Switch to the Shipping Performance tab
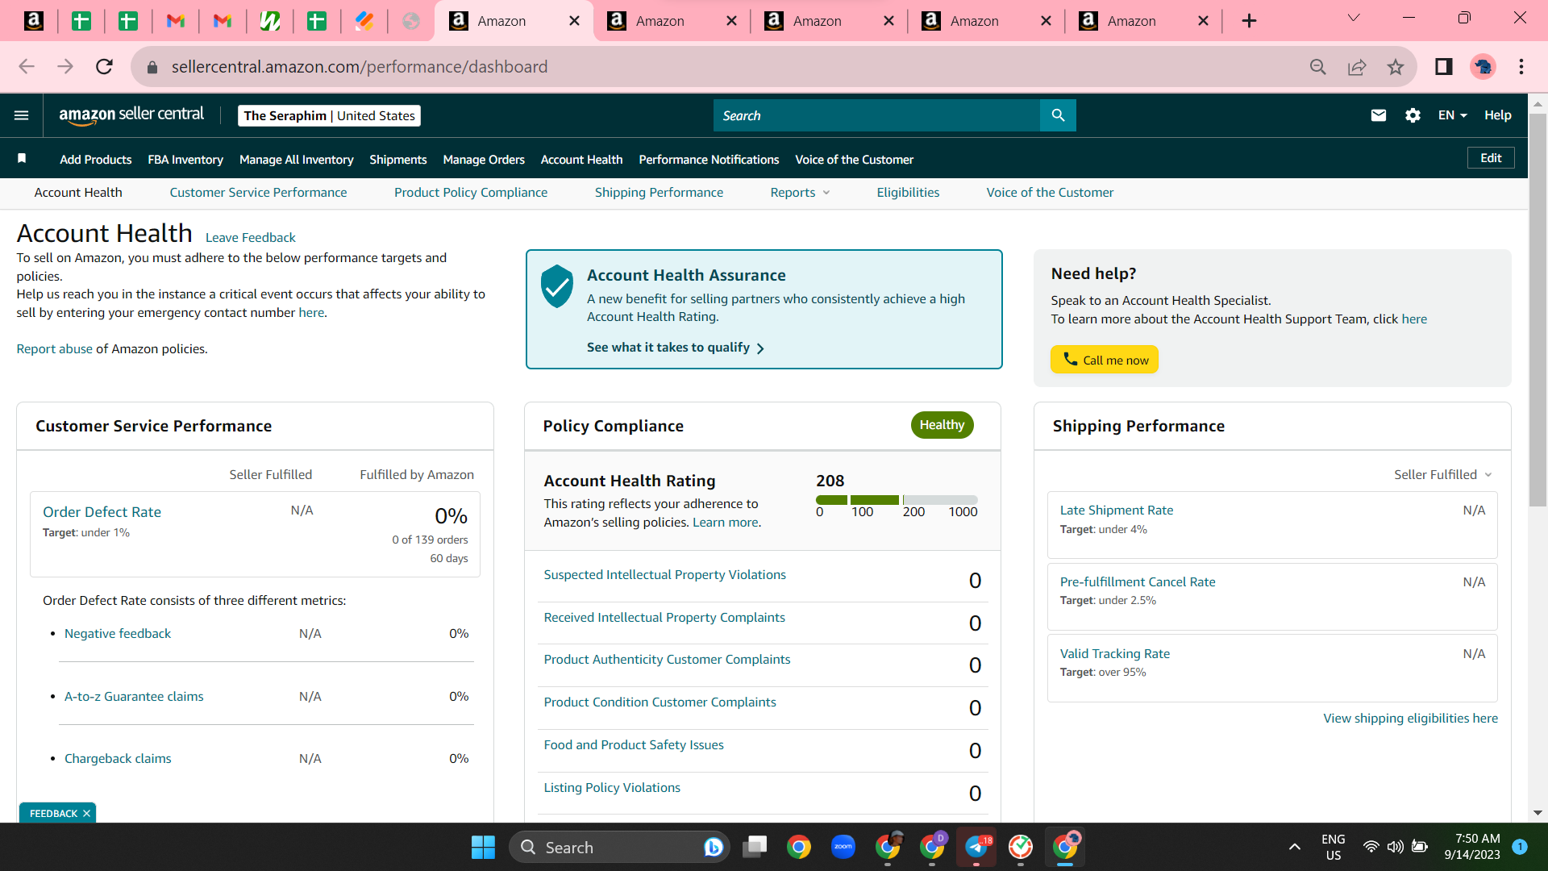 pyautogui.click(x=659, y=193)
